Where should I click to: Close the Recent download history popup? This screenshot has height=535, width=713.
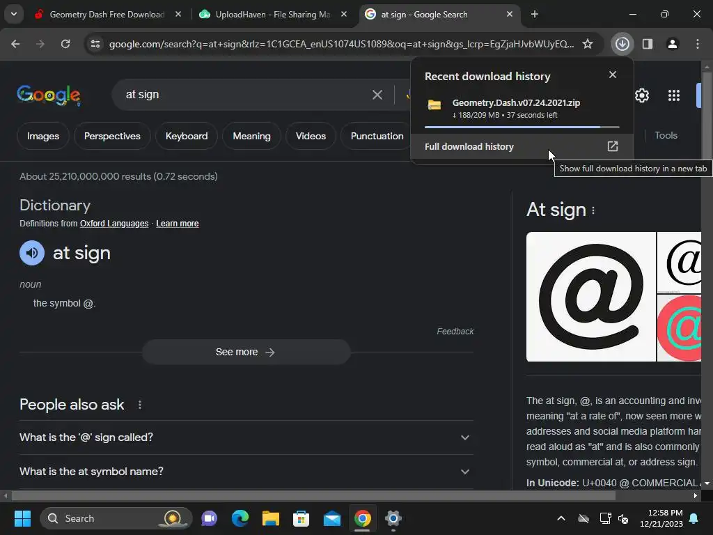pyautogui.click(x=613, y=75)
